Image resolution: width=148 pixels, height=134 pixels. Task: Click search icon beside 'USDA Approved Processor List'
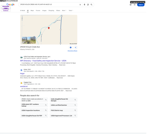[x=75, y=116]
